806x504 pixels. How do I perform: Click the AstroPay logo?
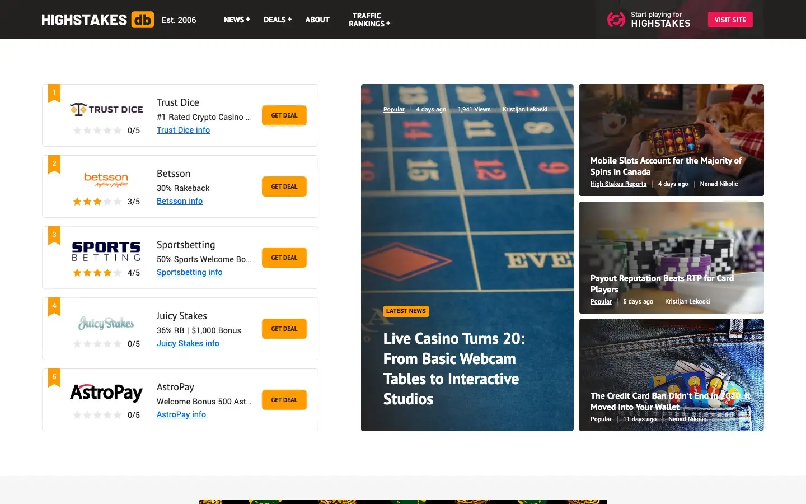(x=106, y=393)
